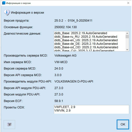Click the 'Имя сервера MCD:' label
The height and width of the screenshot is (132, 132).
tap(18, 62)
